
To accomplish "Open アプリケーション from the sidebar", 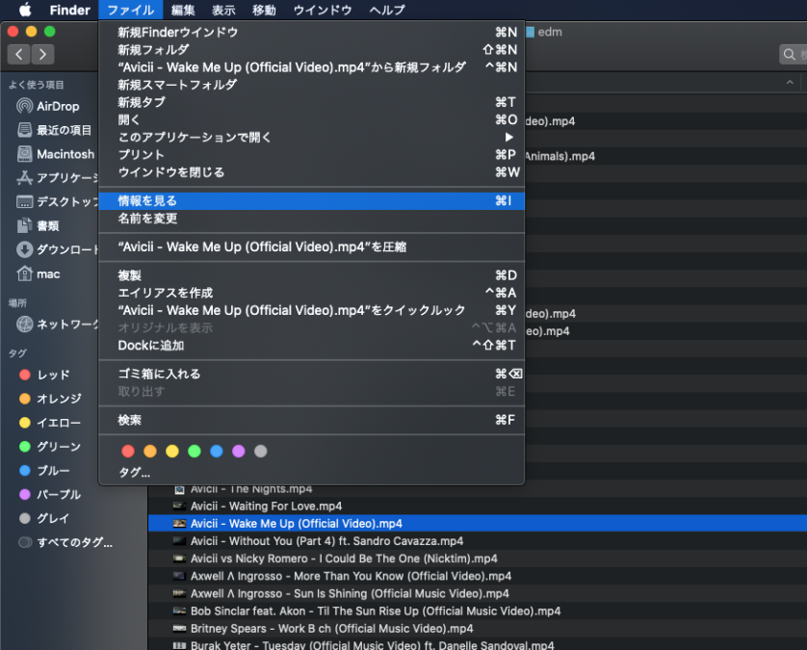I will tap(58, 176).
